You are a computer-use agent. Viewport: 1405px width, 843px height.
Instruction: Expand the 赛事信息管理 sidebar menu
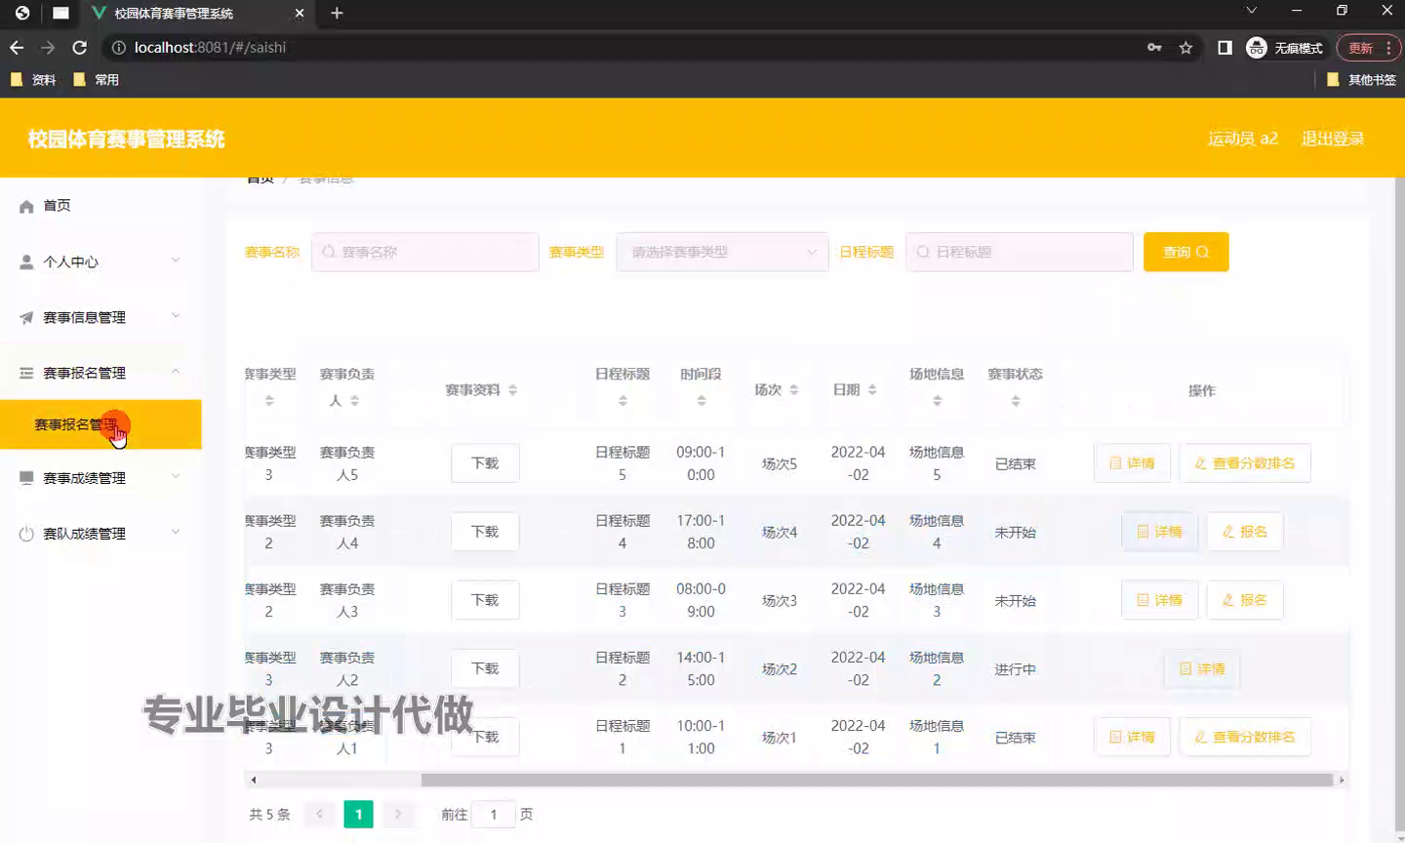100,317
